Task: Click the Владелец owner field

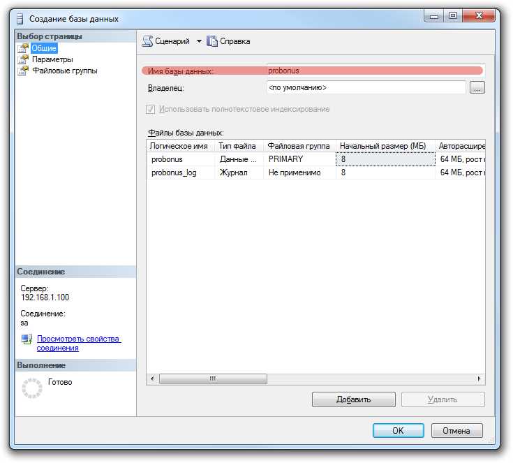Action: tap(366, 87)
